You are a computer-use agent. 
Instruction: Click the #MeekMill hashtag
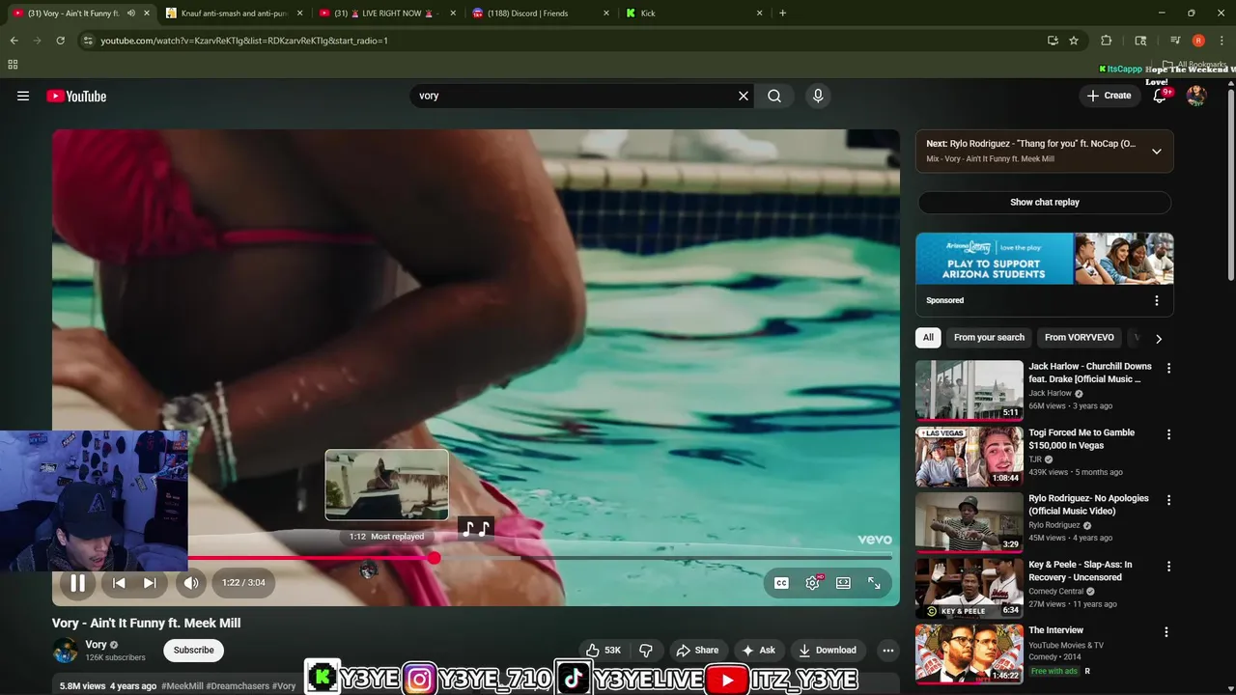[183, 686]
